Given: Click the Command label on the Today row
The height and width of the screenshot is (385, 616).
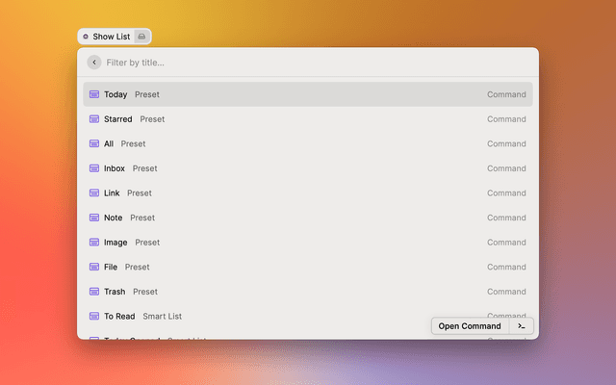Looking at the screenshot, I should point(506,94).
